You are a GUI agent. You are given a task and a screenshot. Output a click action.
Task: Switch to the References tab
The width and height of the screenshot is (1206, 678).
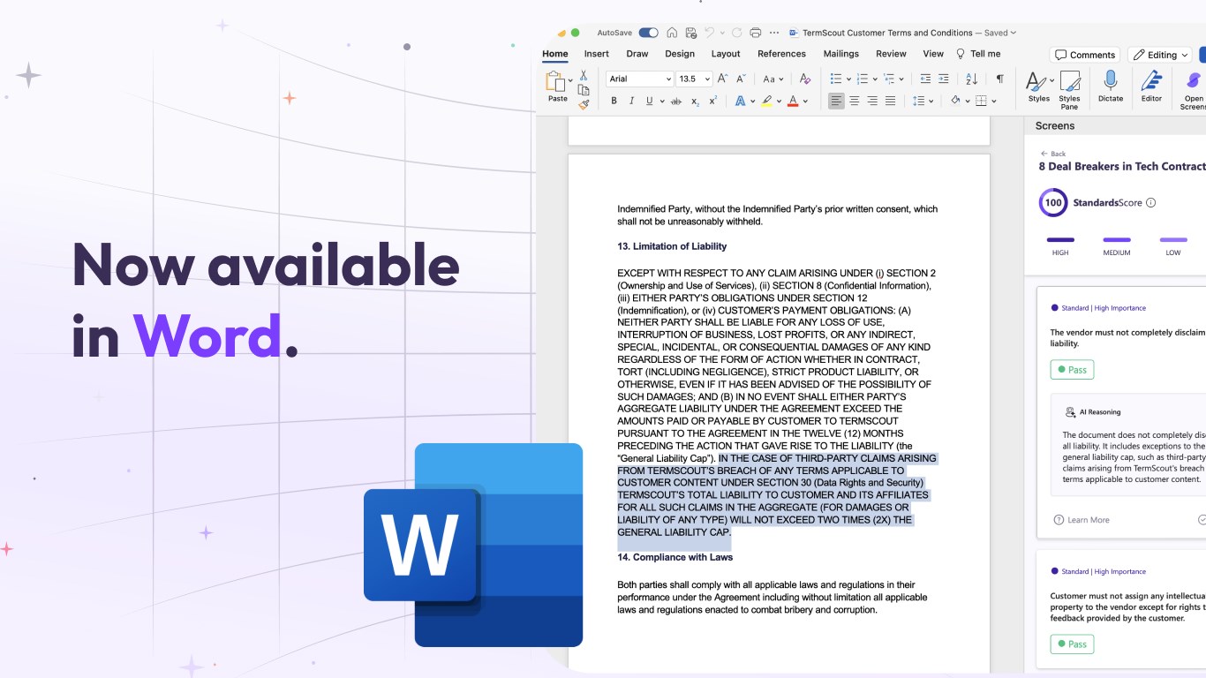(781, 54)
